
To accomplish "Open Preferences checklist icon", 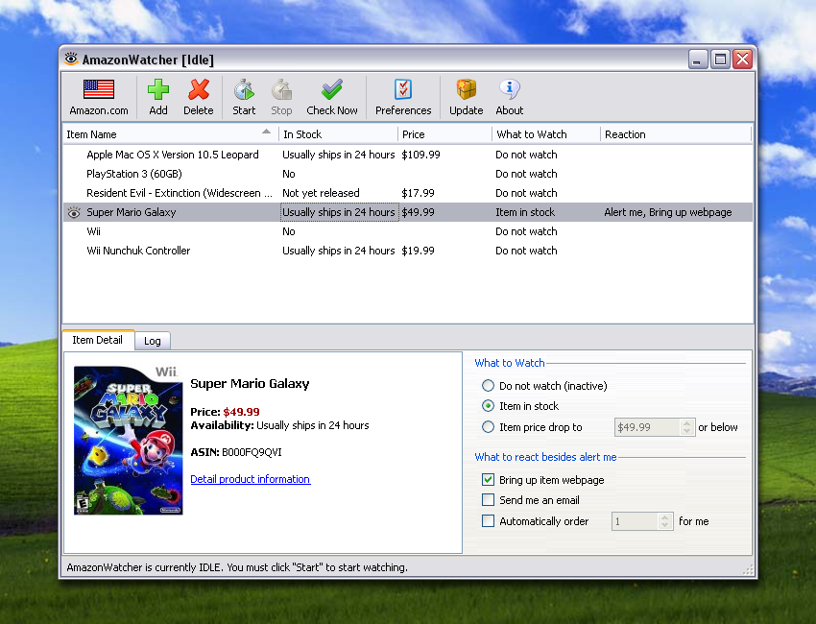I will click(x=403, y=89).
